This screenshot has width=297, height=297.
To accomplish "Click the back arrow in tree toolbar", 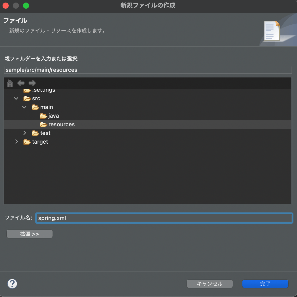I will [x=21, y=83].
